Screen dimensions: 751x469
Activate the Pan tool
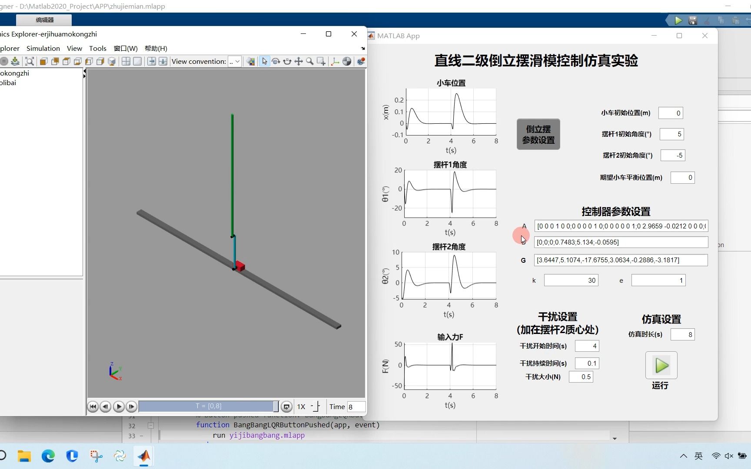[299, 61]
